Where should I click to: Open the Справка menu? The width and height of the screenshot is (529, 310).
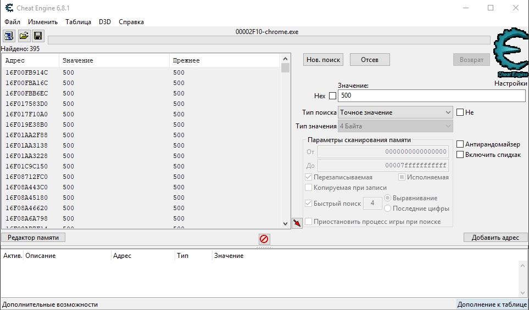131,22
